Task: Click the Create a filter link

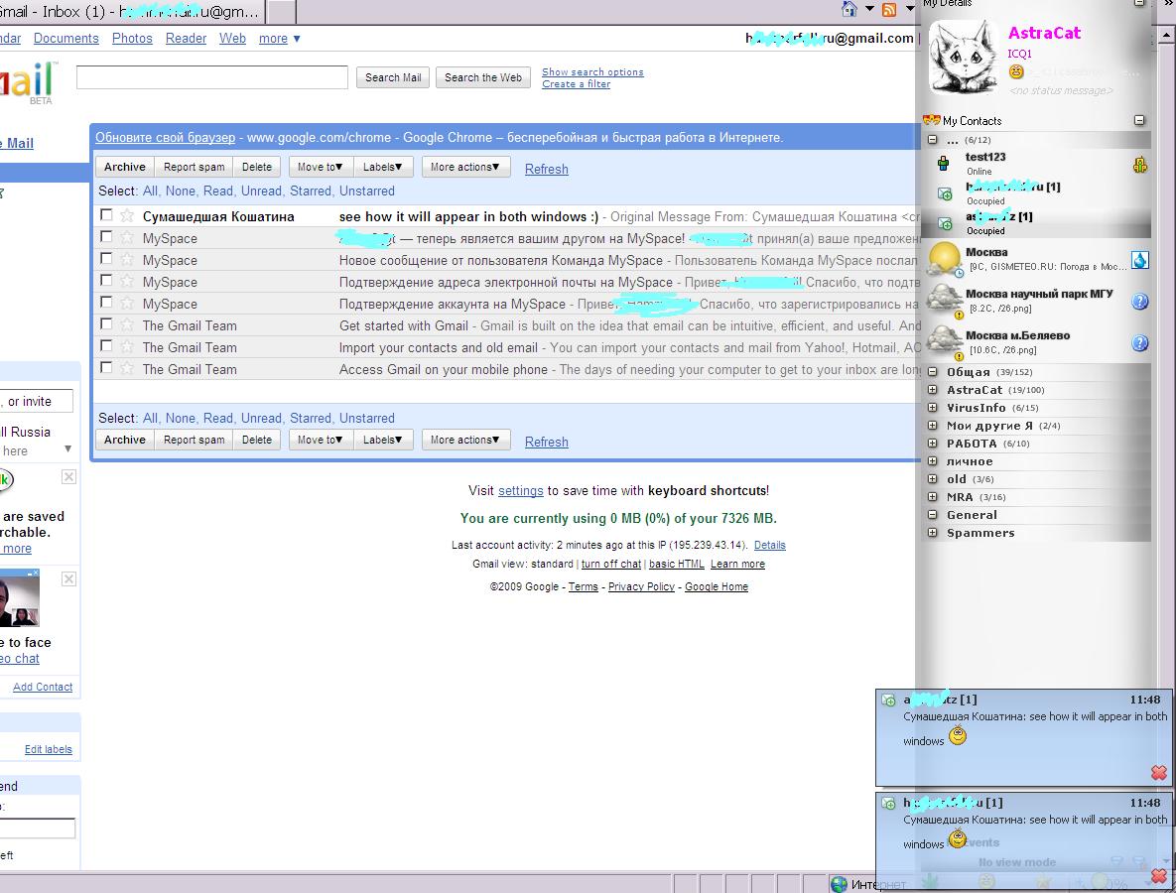Action: [x=576, y=84]
